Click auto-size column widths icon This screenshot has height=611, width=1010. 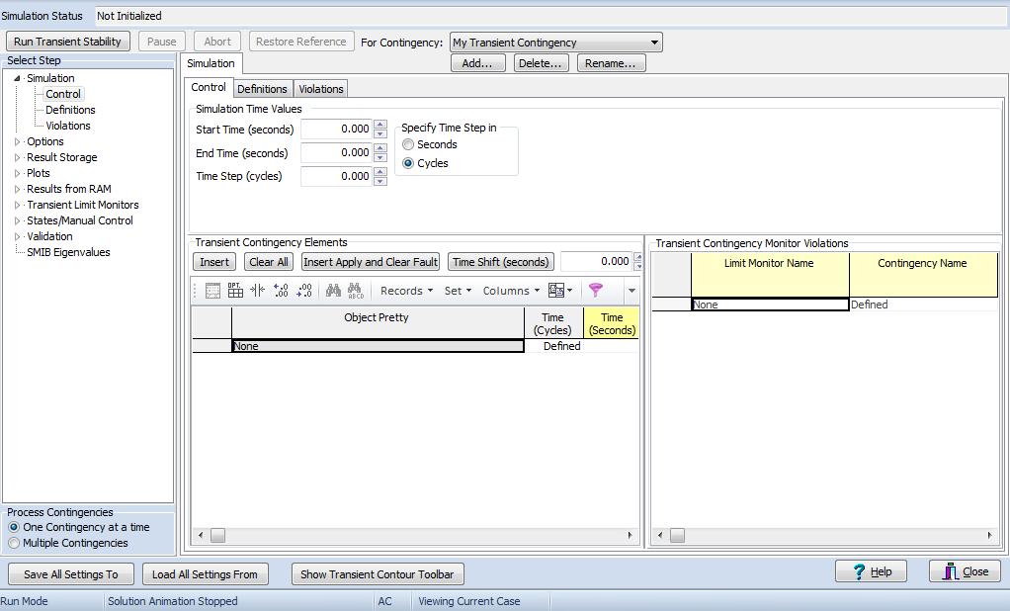point(258,291)
